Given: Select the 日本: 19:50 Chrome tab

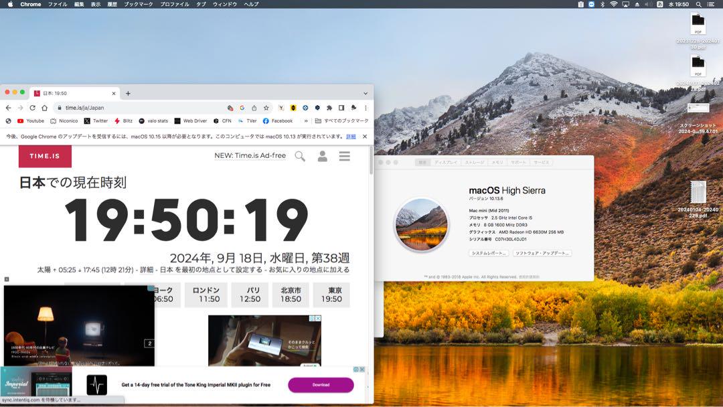Looking at the screenshot, I should click(75, 93).
